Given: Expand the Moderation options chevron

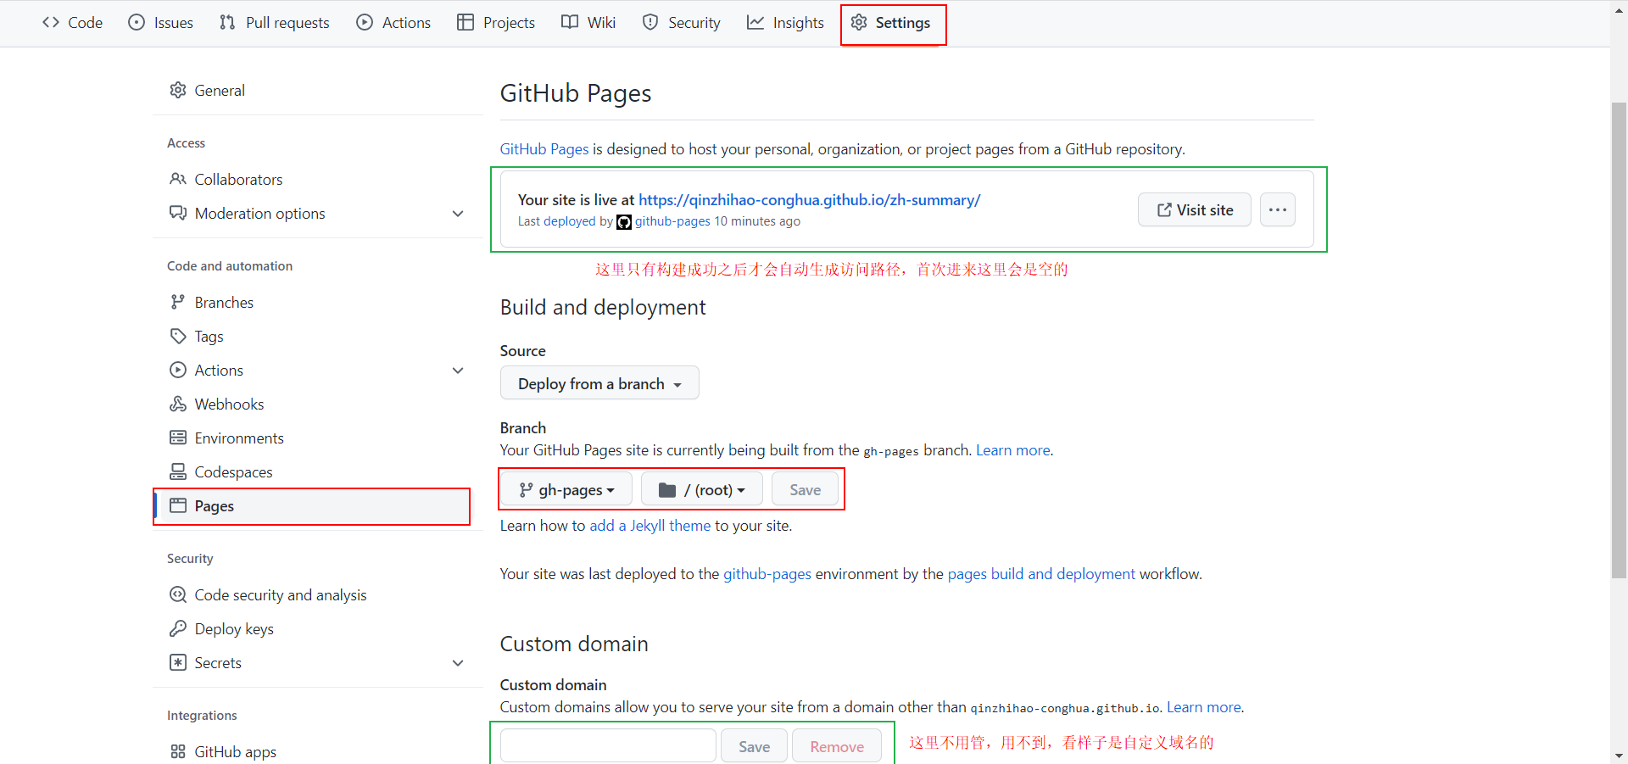Looking at the screenshot, I should [458, 214].
